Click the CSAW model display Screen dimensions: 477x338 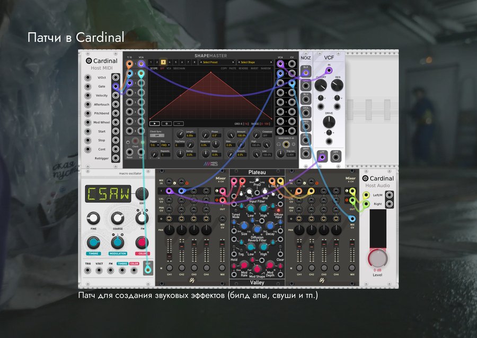click(108, 193)
